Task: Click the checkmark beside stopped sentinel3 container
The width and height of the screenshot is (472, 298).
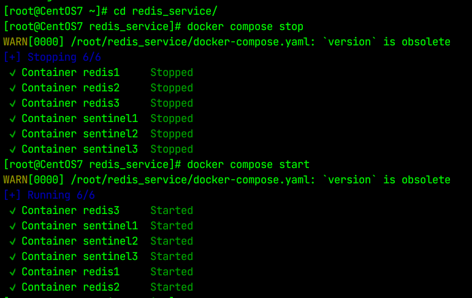Action: (13, 150)
